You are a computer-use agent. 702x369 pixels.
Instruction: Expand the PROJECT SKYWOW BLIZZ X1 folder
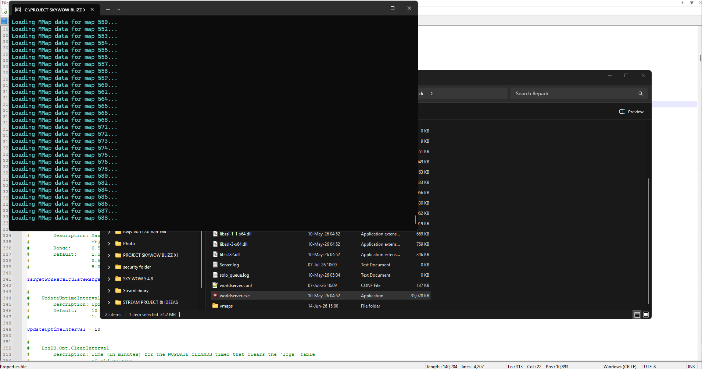tap(109, 255)
